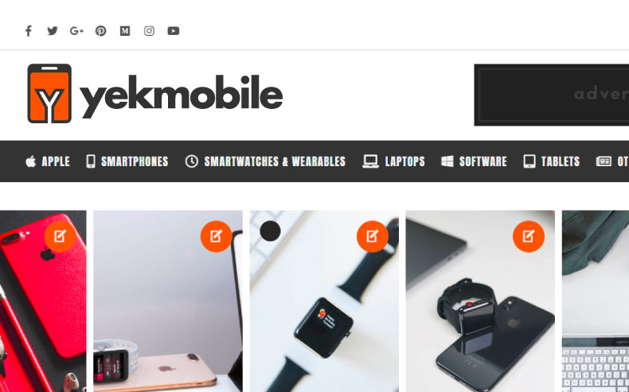Open the Medium social icon
Image resolution: width=629 pixels, height=392 pixels.
click(125, 31)
